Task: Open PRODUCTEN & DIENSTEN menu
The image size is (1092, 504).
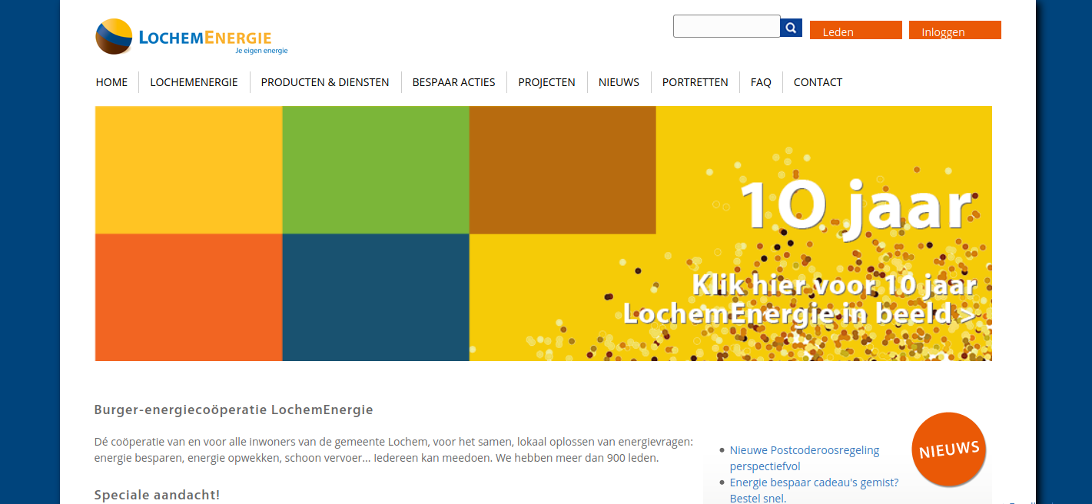Action: tap(325, 82)
